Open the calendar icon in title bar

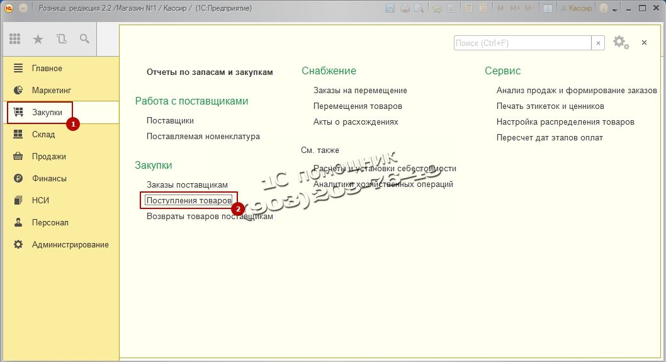click(x=482, y=9)
